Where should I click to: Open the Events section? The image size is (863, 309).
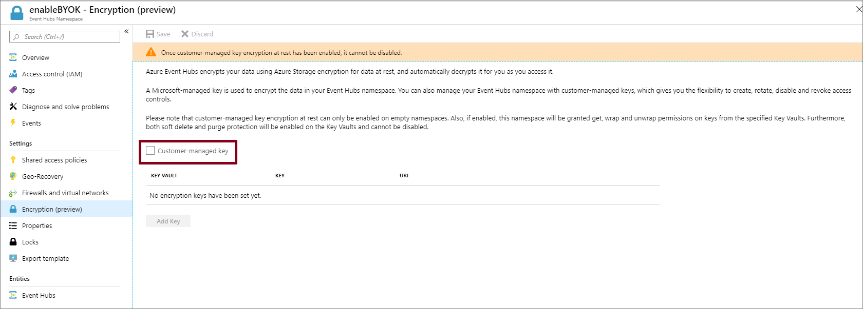[x=32, y=123]
